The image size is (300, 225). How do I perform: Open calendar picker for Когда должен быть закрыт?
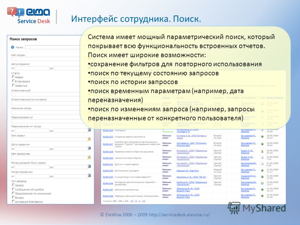click(89, 166)
